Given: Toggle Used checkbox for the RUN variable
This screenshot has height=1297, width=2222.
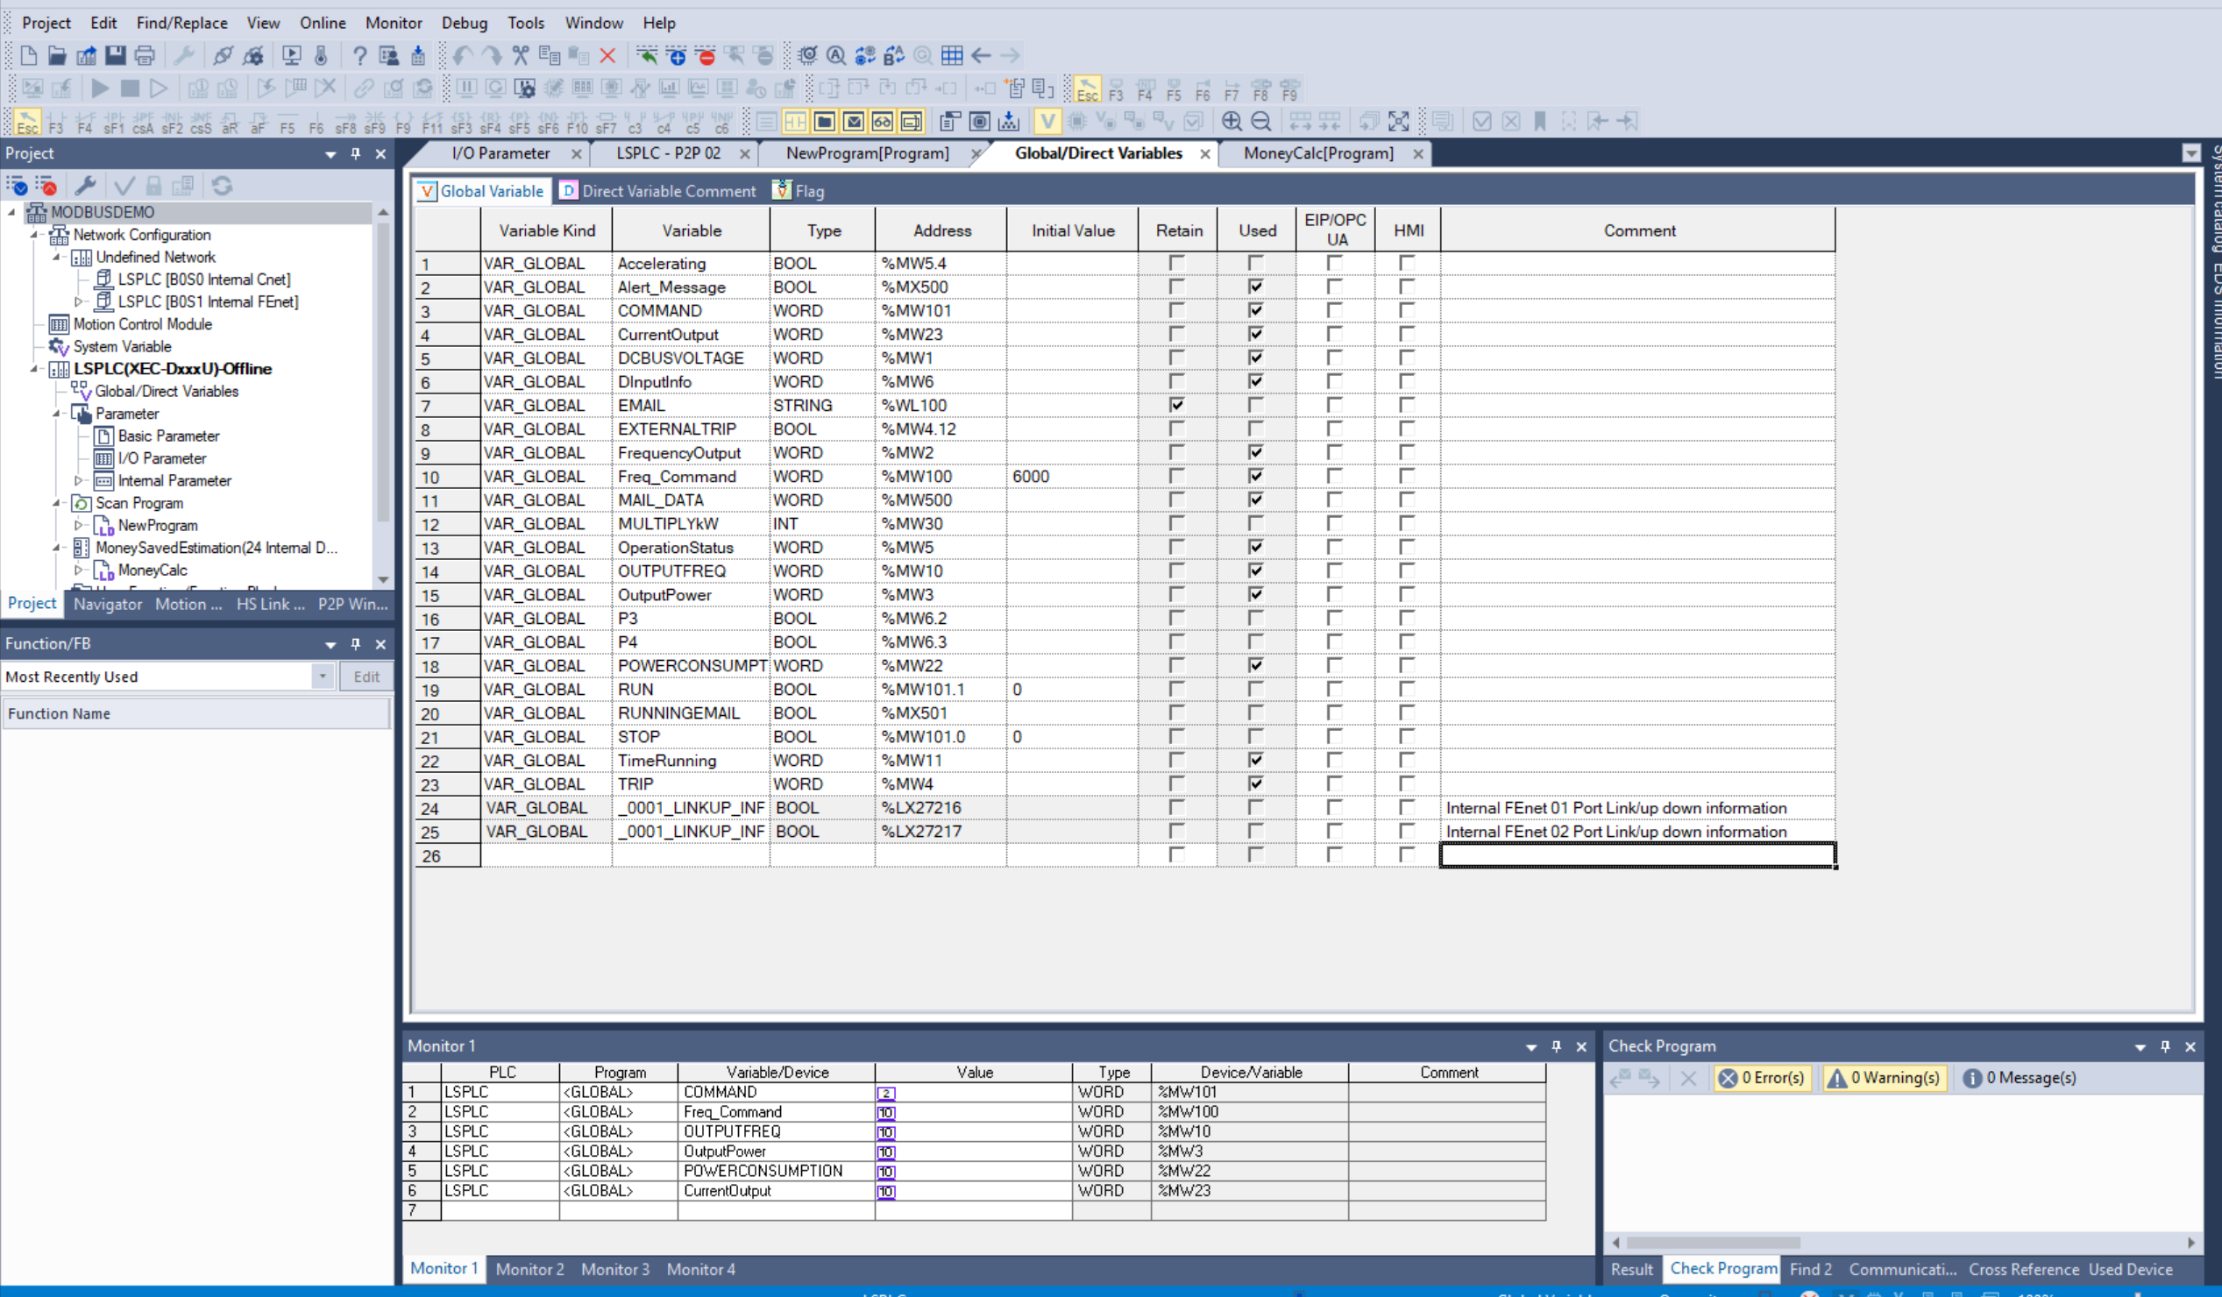Looking at the screenshot, I should pos(1255,689).
